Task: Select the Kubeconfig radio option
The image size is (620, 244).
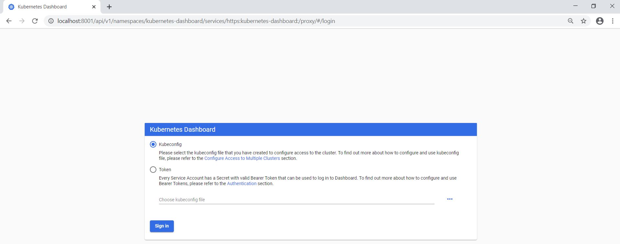Action: coord(153,144)
